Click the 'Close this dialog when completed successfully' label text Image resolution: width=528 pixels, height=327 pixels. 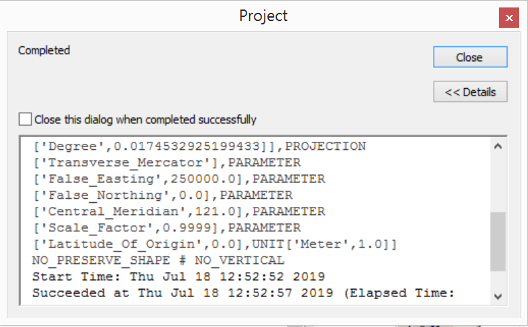[145, 119]
